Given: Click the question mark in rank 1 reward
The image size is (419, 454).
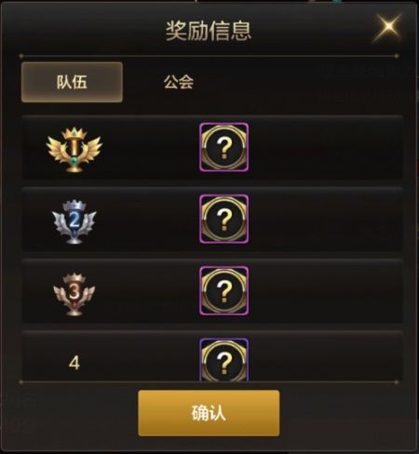Looking at the screenshot, I should (x=224, y=148).
